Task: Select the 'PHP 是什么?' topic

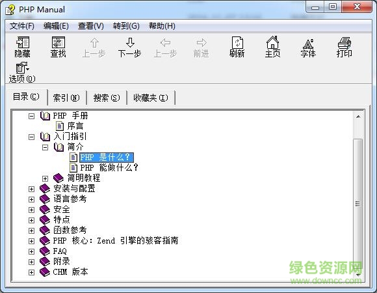Action: point(106,157)
